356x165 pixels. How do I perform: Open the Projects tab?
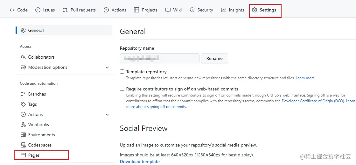[x=146, y=10]
